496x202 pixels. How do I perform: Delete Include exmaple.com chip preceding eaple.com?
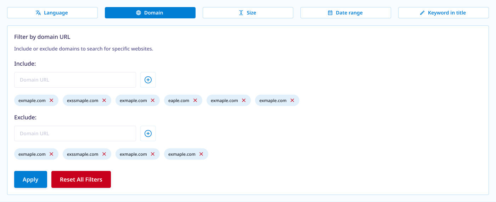click(153, 100)
